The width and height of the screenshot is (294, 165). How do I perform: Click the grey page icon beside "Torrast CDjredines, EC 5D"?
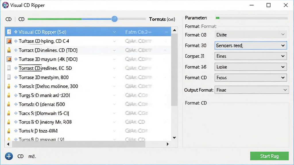tap(9, 68)
